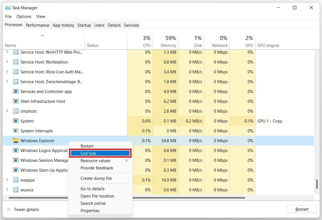
Task: Switch to the Startup tab
Action: pyautogui.click(x=84, y=25)
